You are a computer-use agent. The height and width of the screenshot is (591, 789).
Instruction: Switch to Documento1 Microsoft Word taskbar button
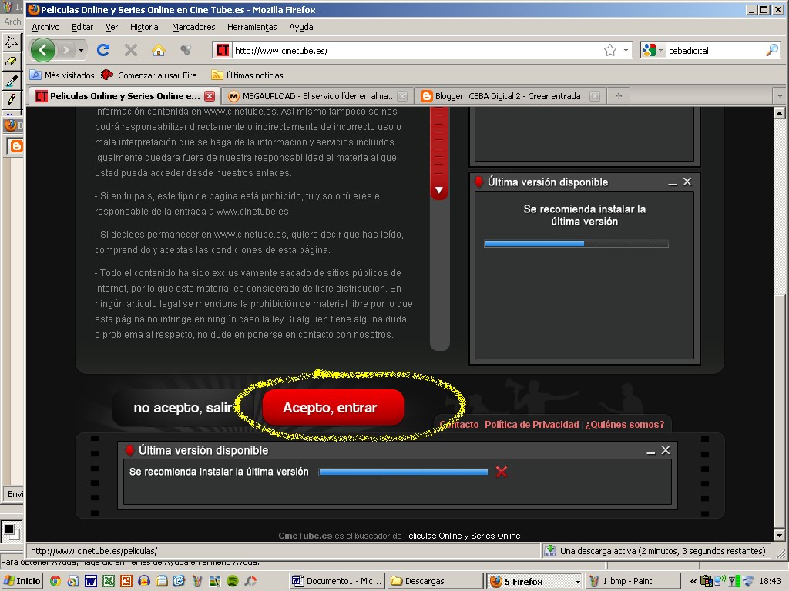pyautogui.click(x=337, y=581)
